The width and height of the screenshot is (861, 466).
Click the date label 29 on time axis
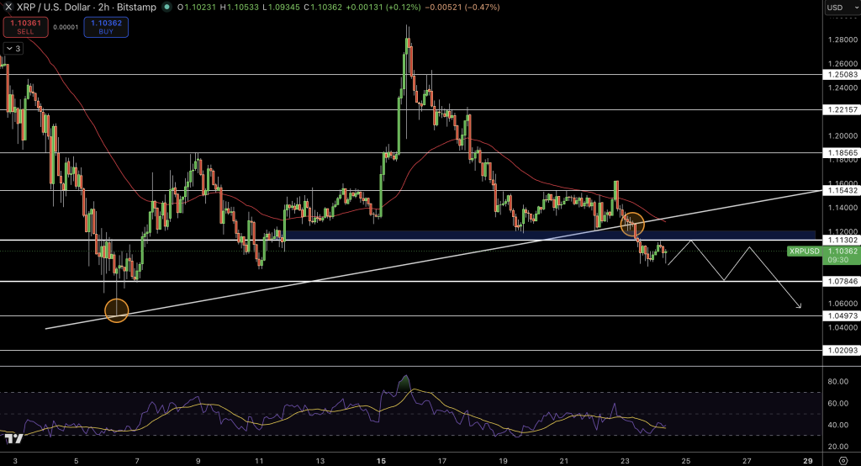click(808, 460)
